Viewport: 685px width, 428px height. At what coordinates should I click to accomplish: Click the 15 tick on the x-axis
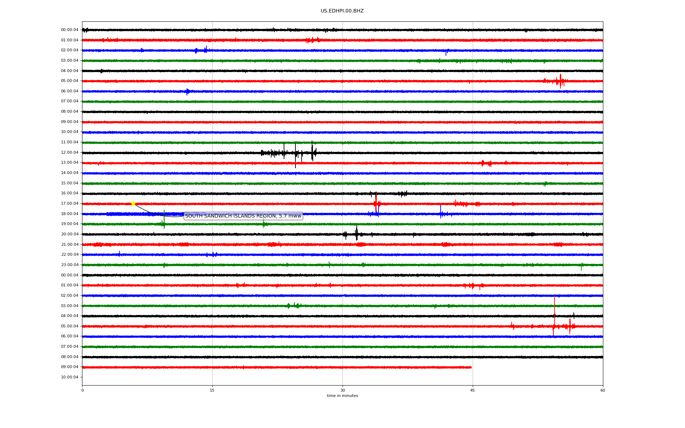212,390
